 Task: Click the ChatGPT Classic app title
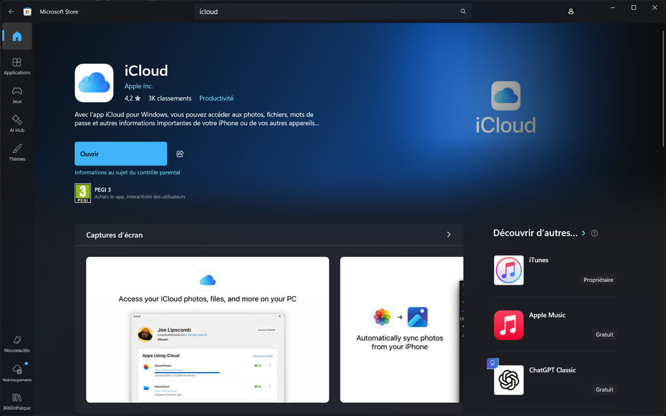coord(552,370)
